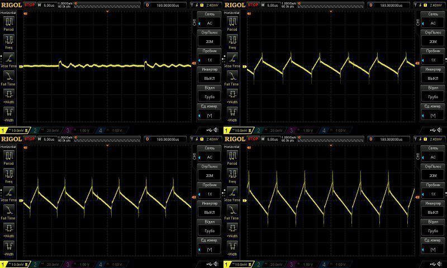
Task: Click the Horizontal tab in bottom-left scope
Action: click(x=8, y=147)
